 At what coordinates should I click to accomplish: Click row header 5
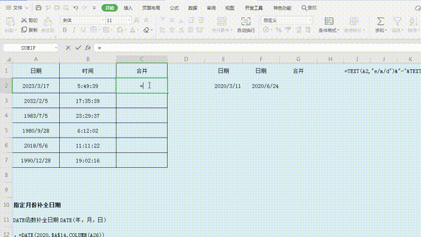[6, 130]
